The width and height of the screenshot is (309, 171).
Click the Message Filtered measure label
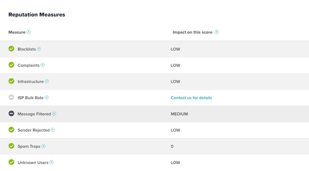pos(34,114)
